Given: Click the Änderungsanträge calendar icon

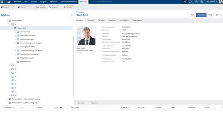Looking at the screenshot, I should pos(18,39).
